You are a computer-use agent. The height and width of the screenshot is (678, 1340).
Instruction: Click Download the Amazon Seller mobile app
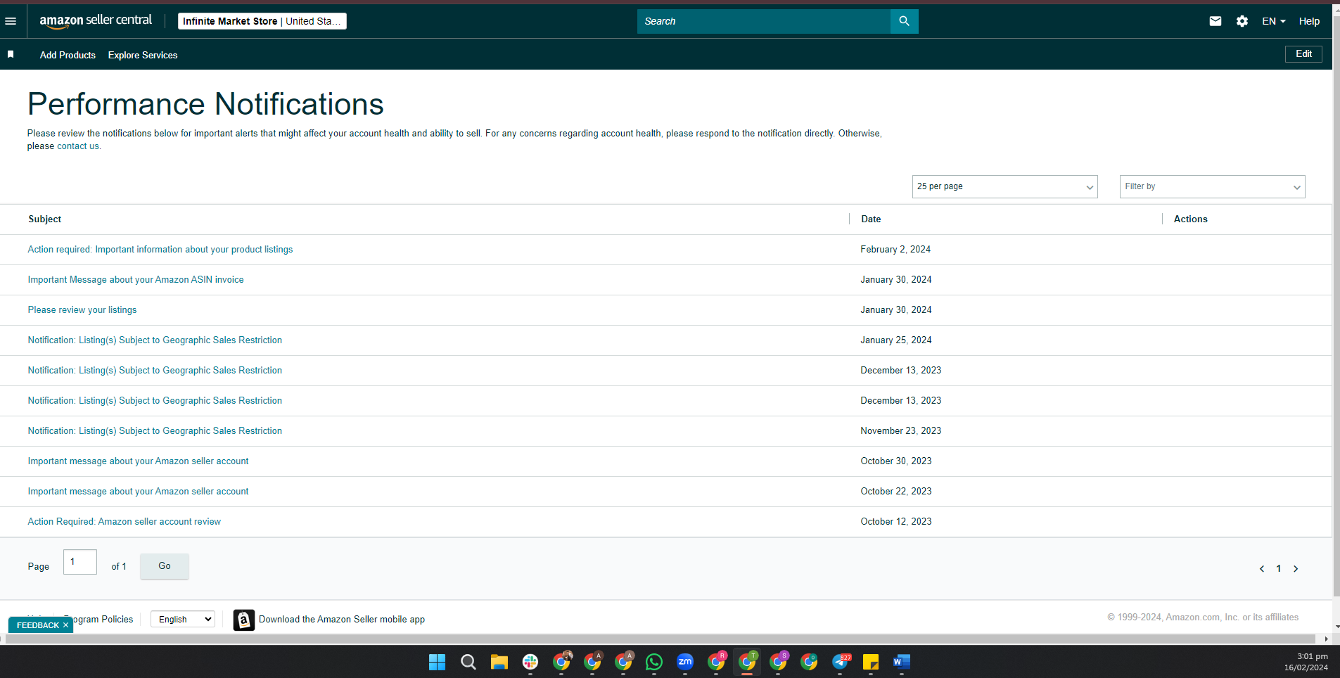tap(342, 620)
